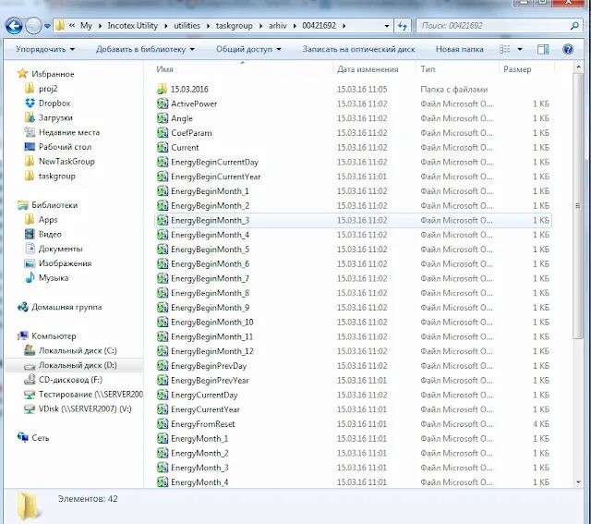Click the 'Incotex Utility' breadcrumb segment
Viewport: 591px width, 524px height.
(133, 26)
